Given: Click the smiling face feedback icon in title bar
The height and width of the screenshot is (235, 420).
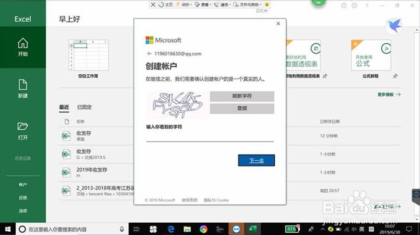Looking at the screenshot, I should 344,5.
